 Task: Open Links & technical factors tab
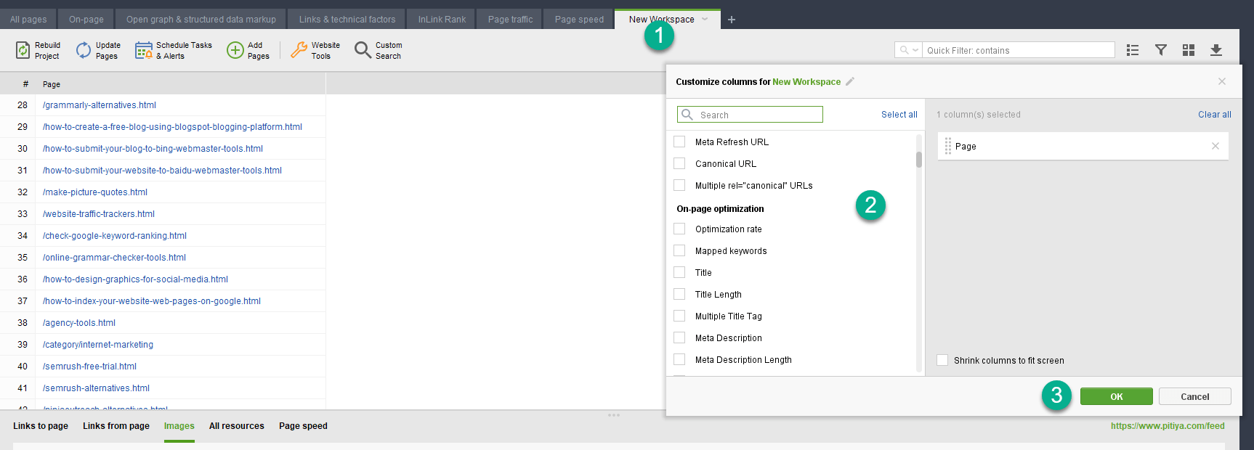coord(347,20)
